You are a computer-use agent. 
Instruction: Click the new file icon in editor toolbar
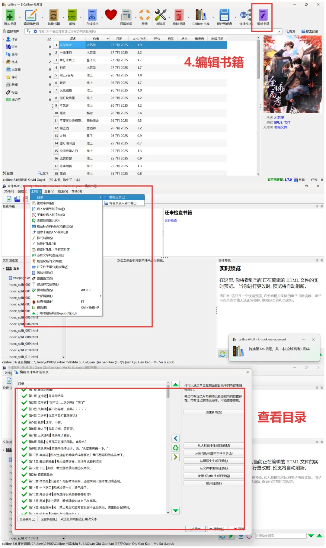pyautogui.click(x=9, y=199)
